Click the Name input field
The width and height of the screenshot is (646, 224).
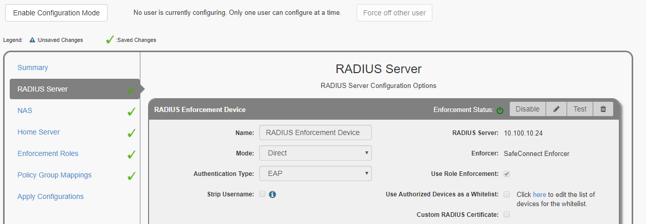[x=316, y=132]
